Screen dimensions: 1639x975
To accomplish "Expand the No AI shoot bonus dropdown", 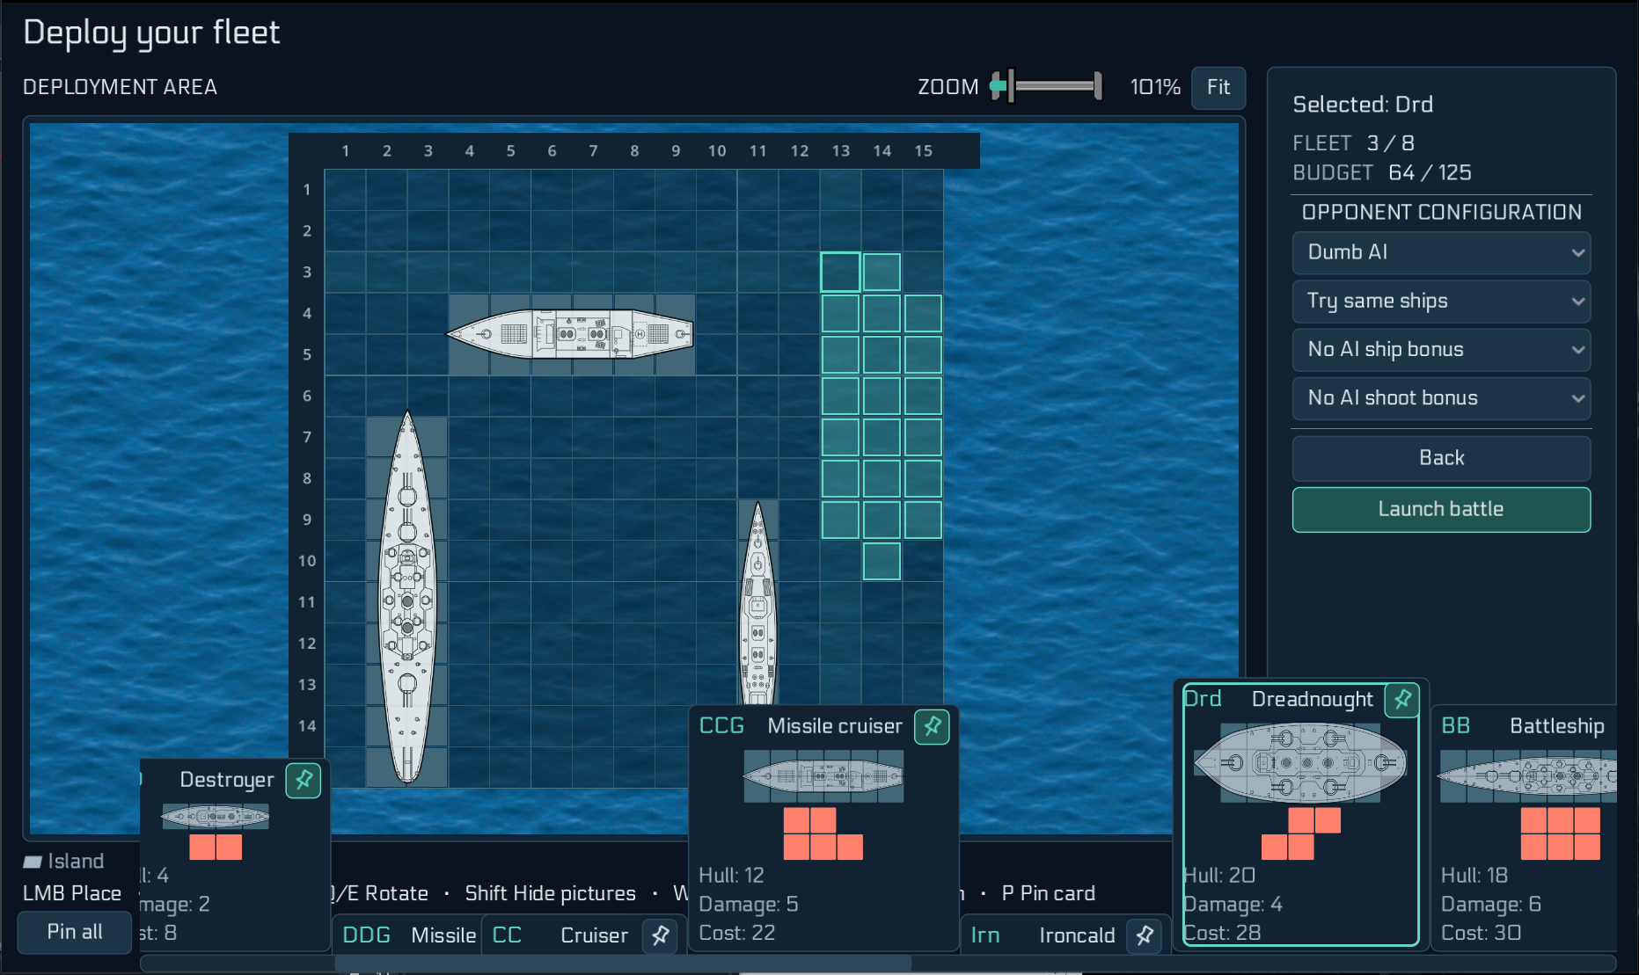I will pyautogui.click(x=1441, y=397).
